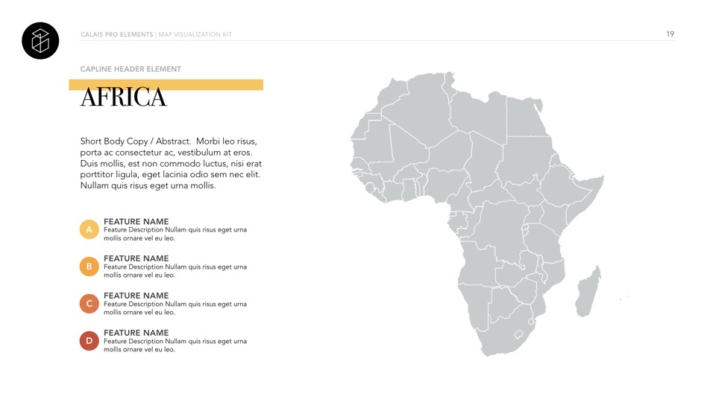Click the black cube logo icon

coord(40,40)
